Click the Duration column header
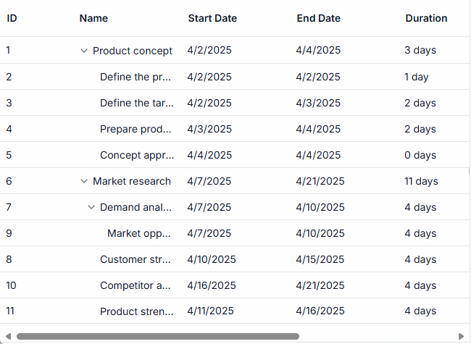This screenshot has height=344, width=471. coord(426,18)
